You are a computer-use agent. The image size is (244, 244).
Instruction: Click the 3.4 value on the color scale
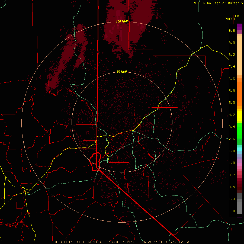coord(232,127)
